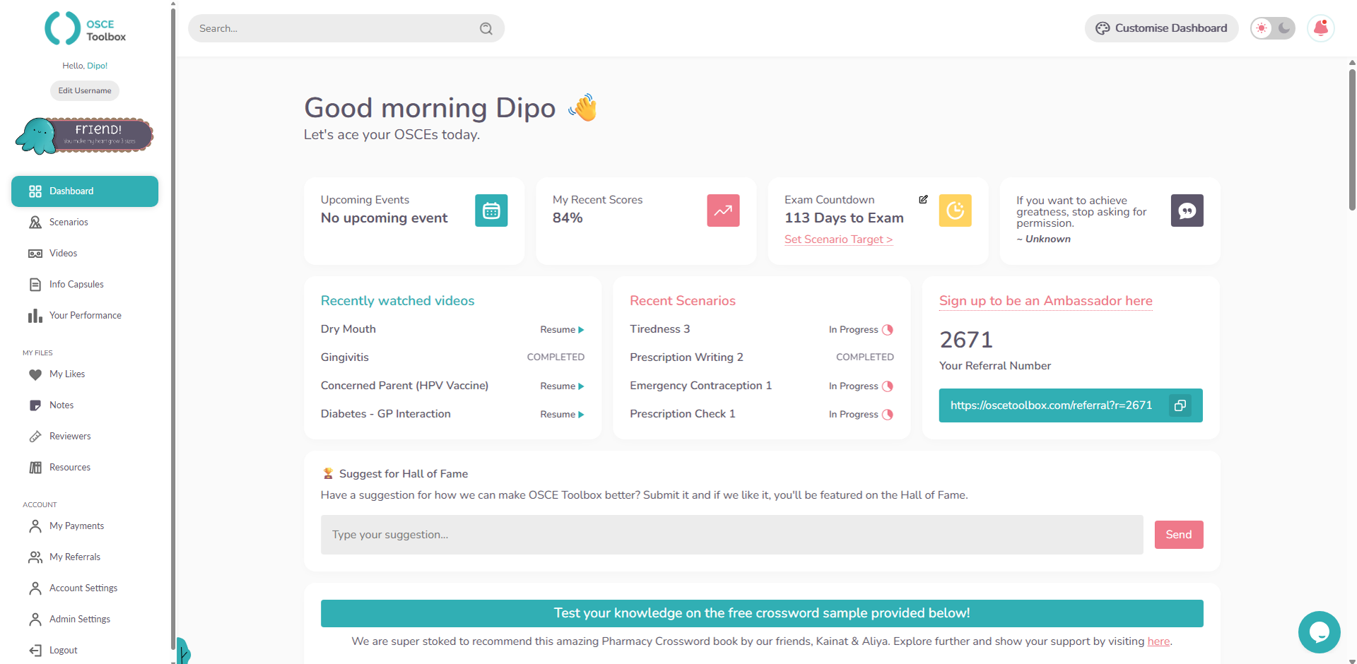The height and width of the screenshot is (664, 1357).
Task: Click the Admin Settings person icon
Action: 35,619
